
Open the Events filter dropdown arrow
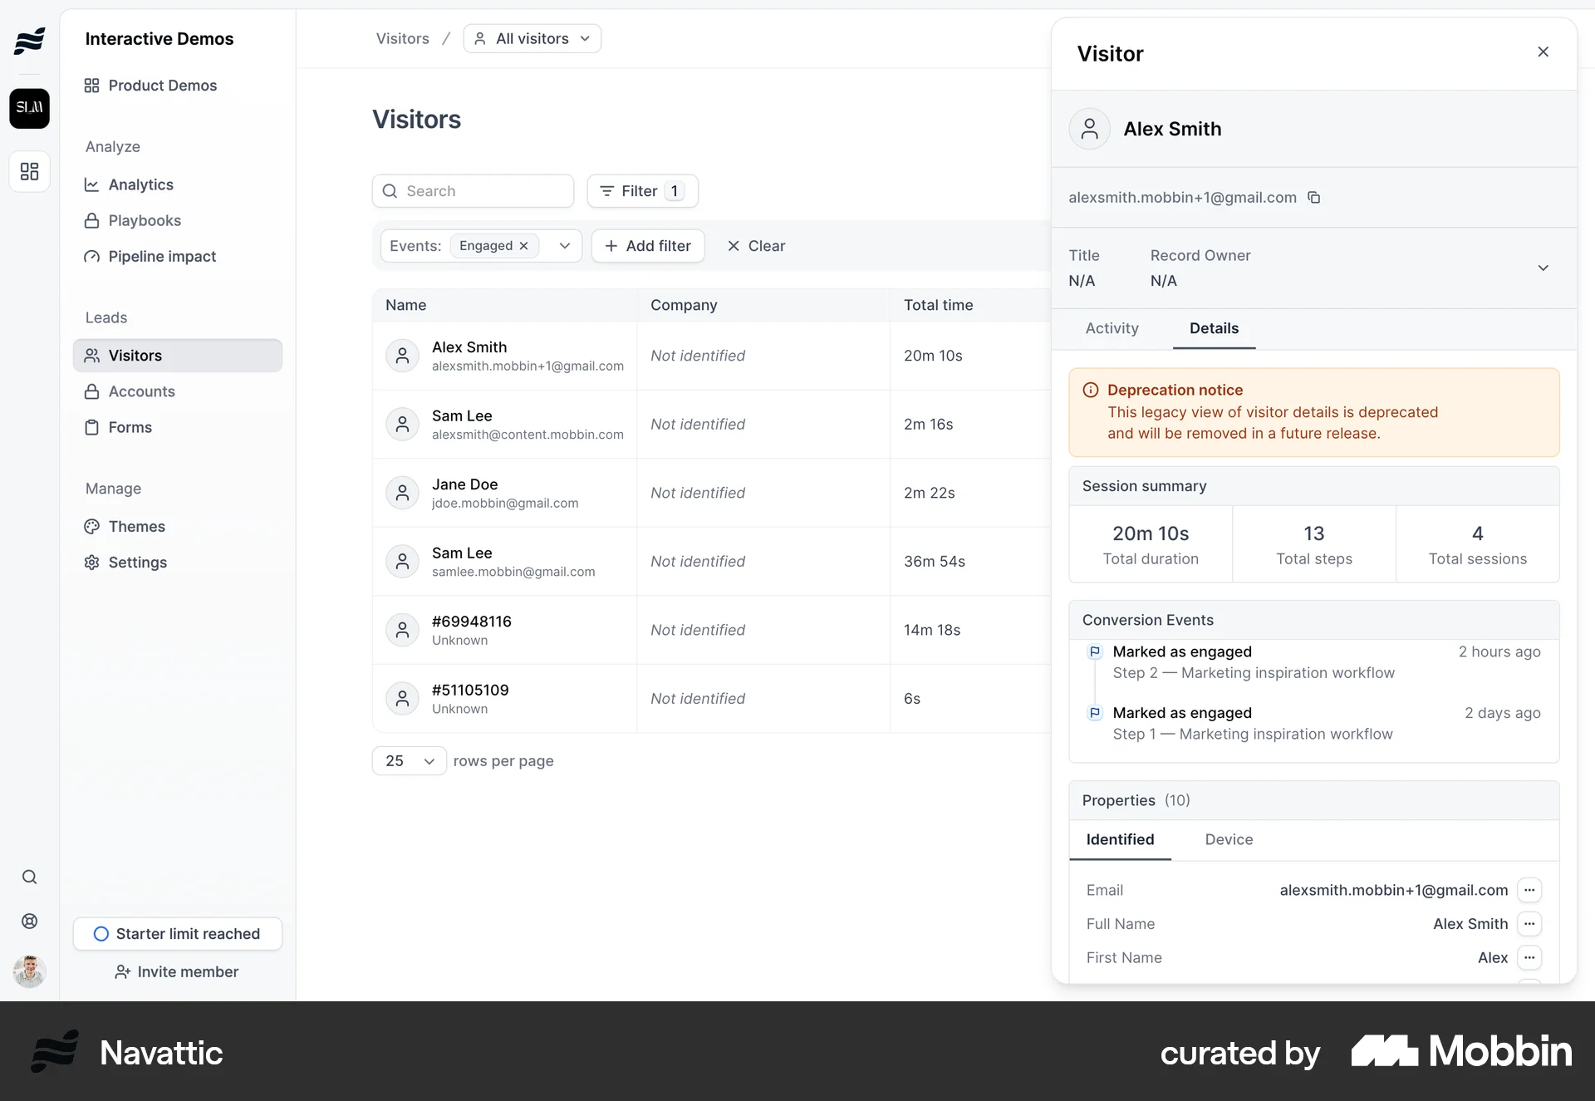[x=564, y=246]
